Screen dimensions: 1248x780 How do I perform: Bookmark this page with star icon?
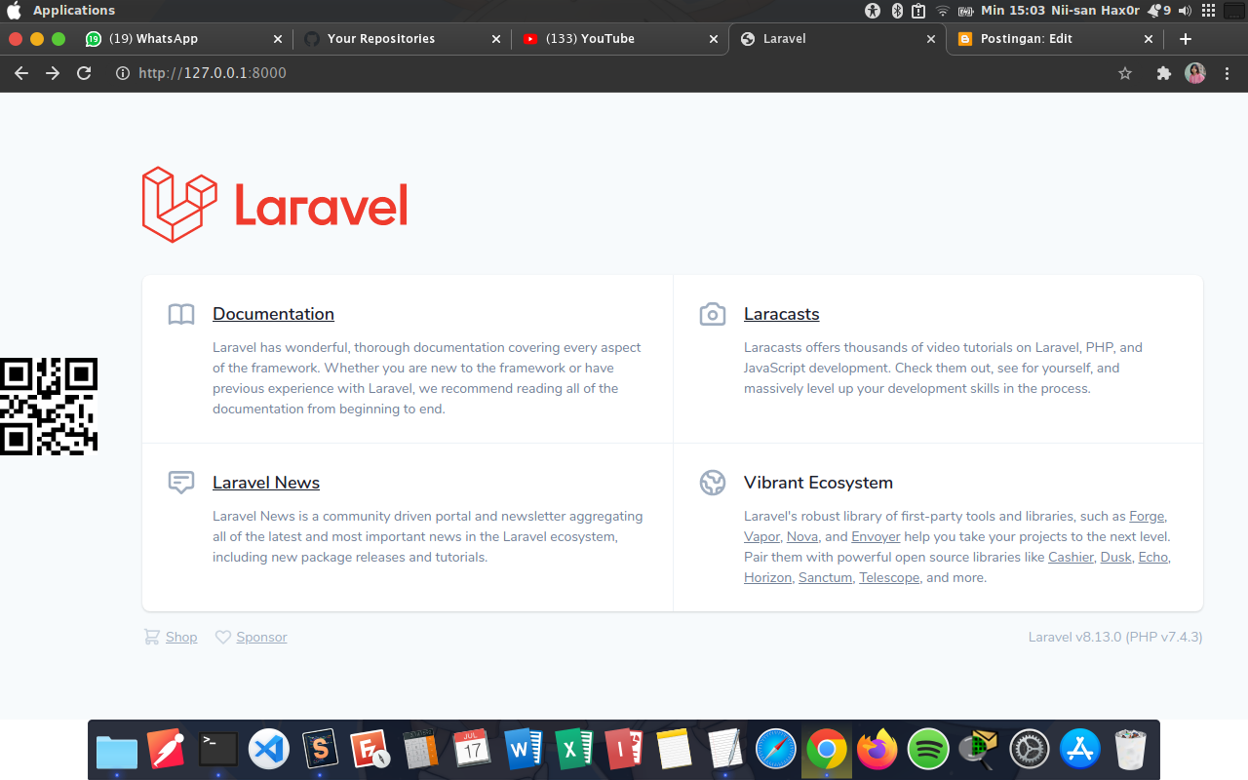(x=1125, y=73)
